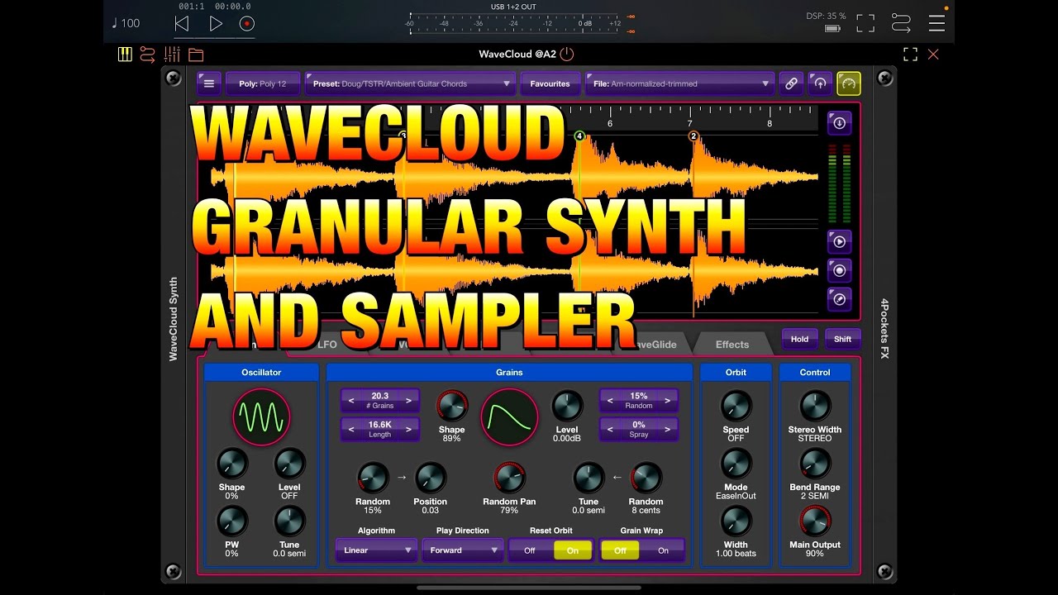Click the waveform tuner dial icon
The height and width of the screenshot is (595, 1058).
(839, 299)
